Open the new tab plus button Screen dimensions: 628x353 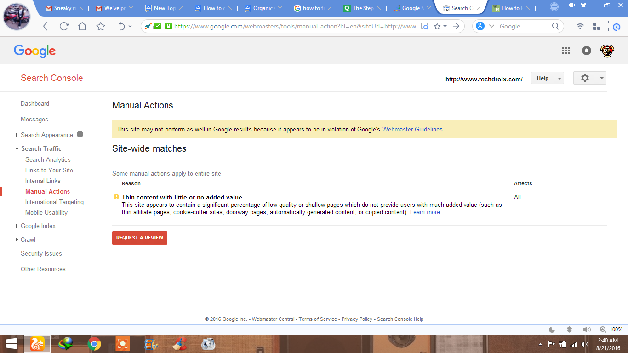tap(554, 6)
